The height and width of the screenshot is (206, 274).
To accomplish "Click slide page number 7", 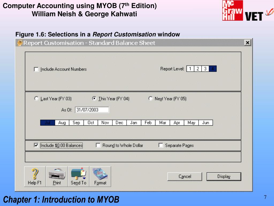I will click(x=265, y=197).
